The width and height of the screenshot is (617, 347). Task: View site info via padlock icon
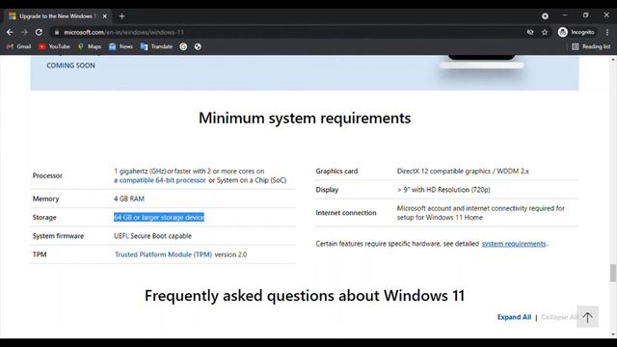coord(57,32)
